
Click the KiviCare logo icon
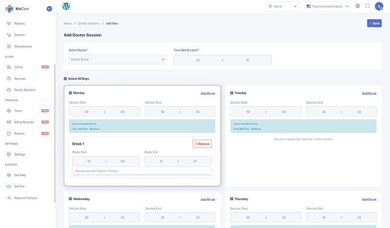click(9, 9)
